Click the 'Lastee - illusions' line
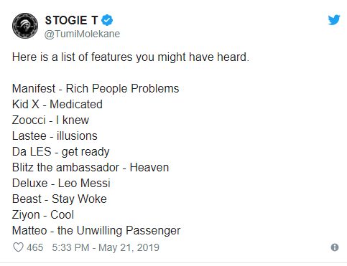Viewport: 347px width, 266px height. [x=55, y=136]
